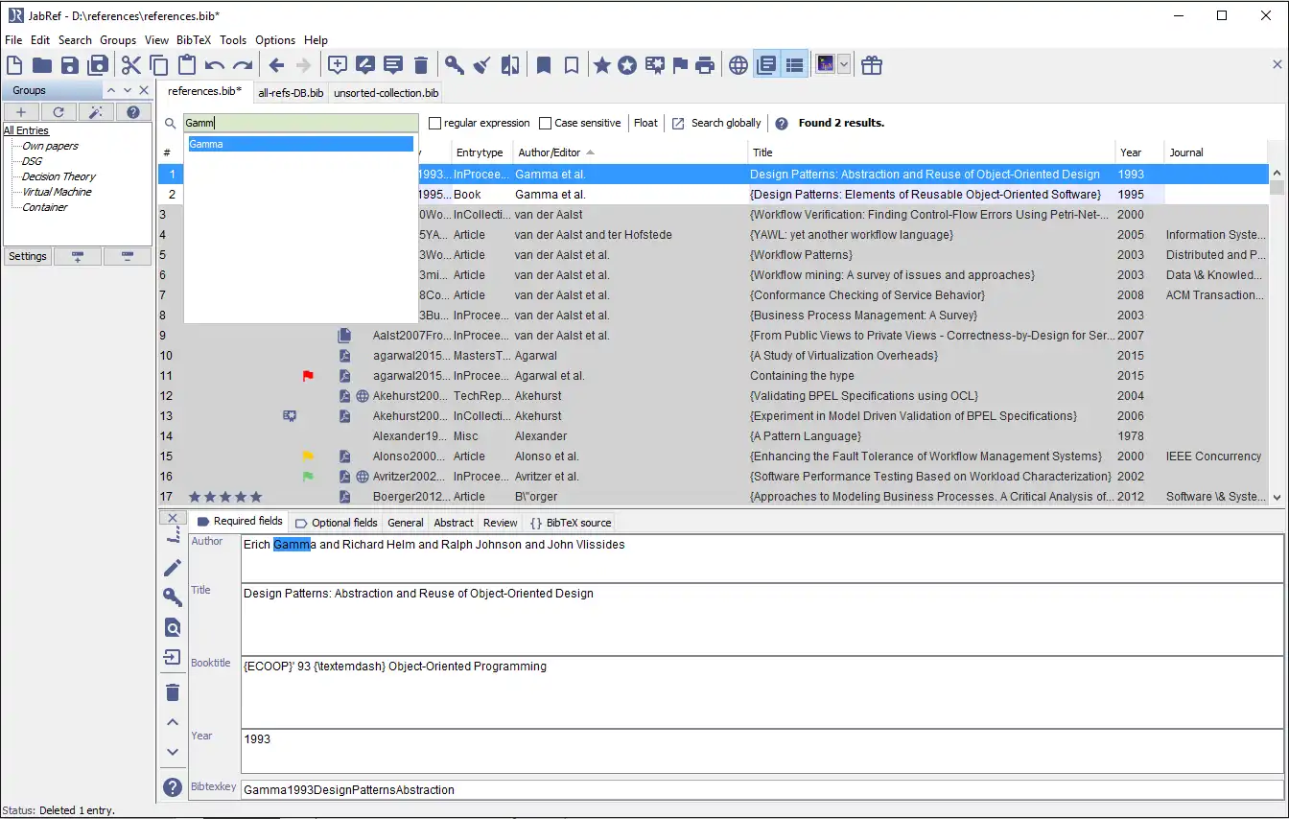
Task: Open the BibTeX menu
Action: pos(193,40)
